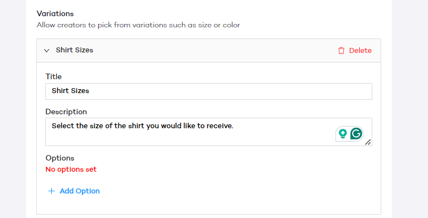Place cursor after the word 'receive.'

(x=234, y=126)
